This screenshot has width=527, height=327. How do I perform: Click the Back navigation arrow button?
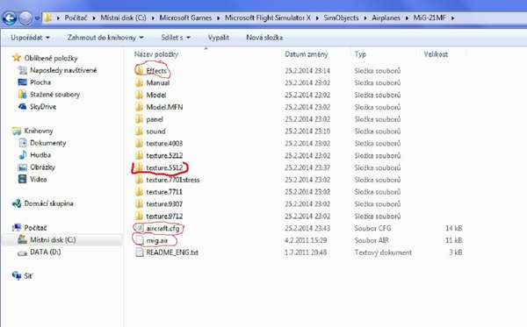click(10, 18)
